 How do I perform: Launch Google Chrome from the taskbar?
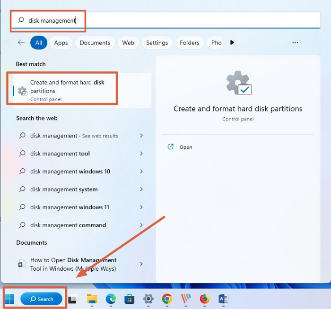[x=167, y=299]
